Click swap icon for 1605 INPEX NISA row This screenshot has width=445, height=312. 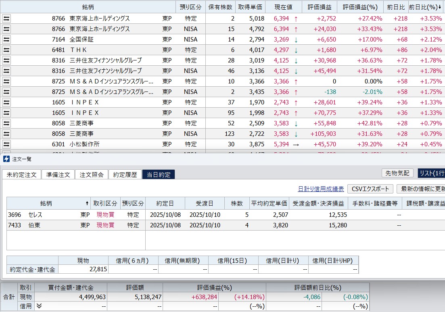point(6,113)
